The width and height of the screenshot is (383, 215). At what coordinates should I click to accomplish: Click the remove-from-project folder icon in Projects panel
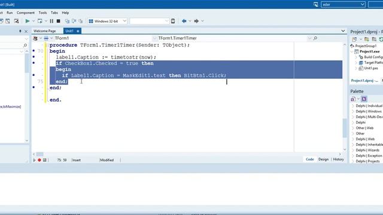click(x=374, y=39)
